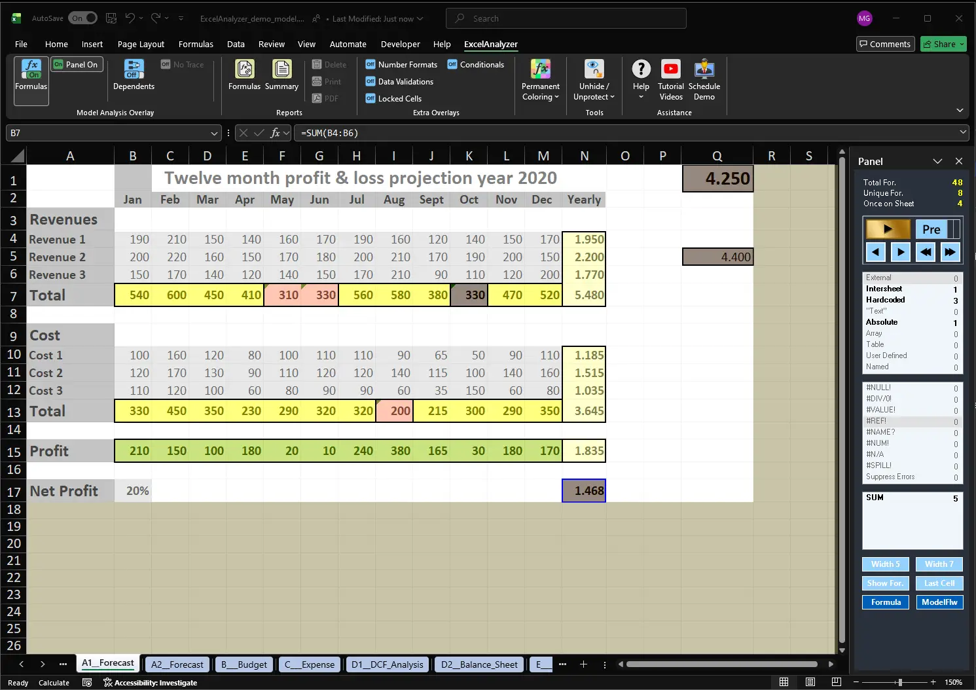976x690 pixels.
Task: Expand the formula bar
Action: (963, 132)
